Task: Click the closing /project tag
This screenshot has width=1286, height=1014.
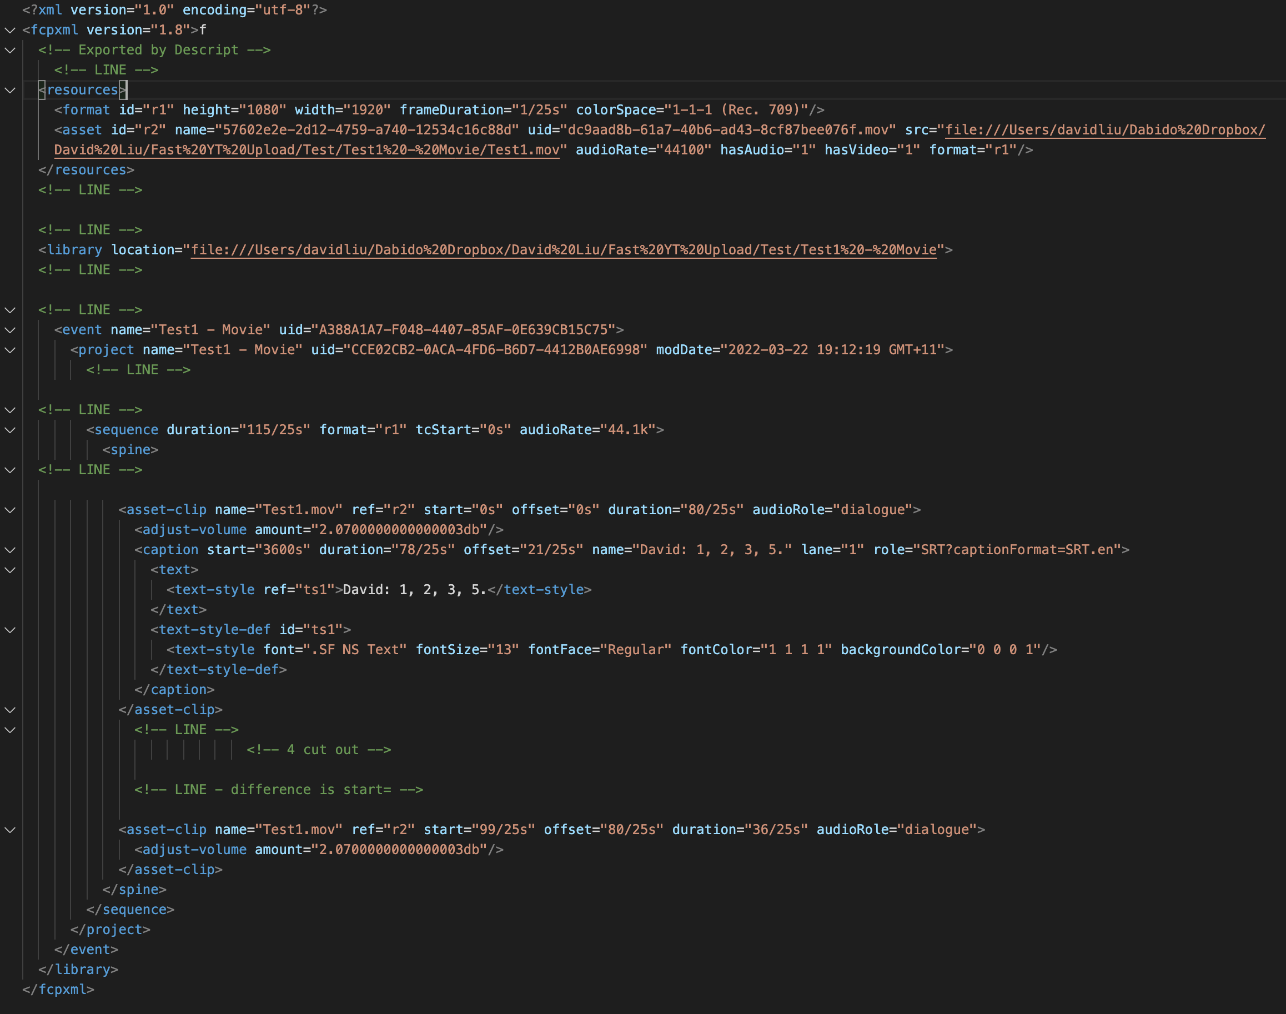Action: 110,930
